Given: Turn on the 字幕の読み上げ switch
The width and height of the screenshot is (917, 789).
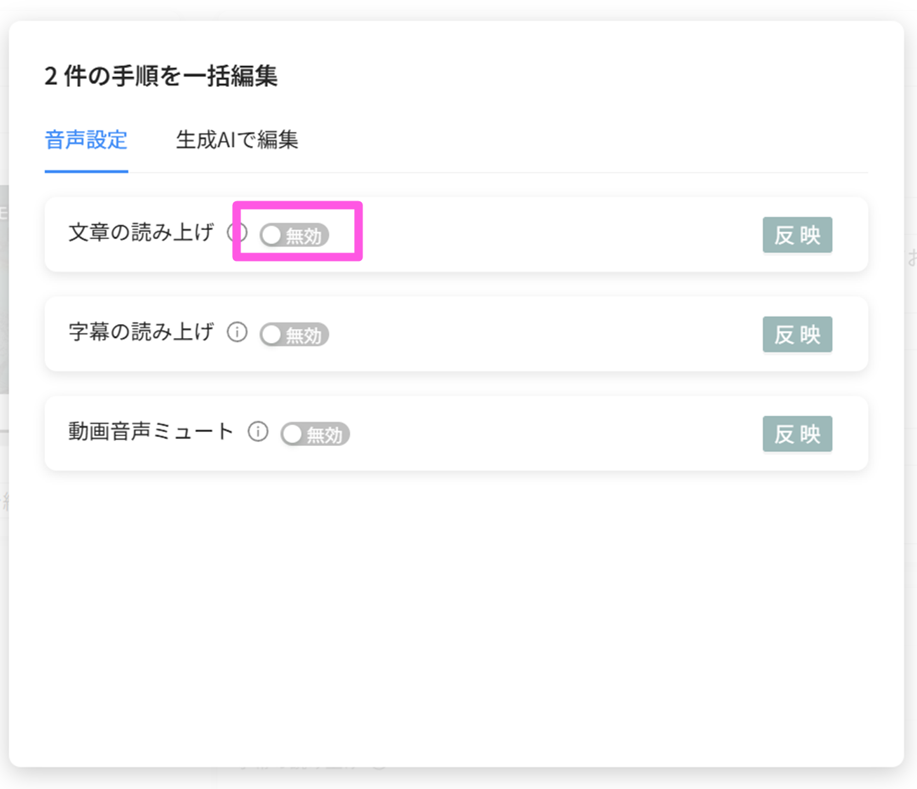Looking at the screenshot, I should 294,335.
